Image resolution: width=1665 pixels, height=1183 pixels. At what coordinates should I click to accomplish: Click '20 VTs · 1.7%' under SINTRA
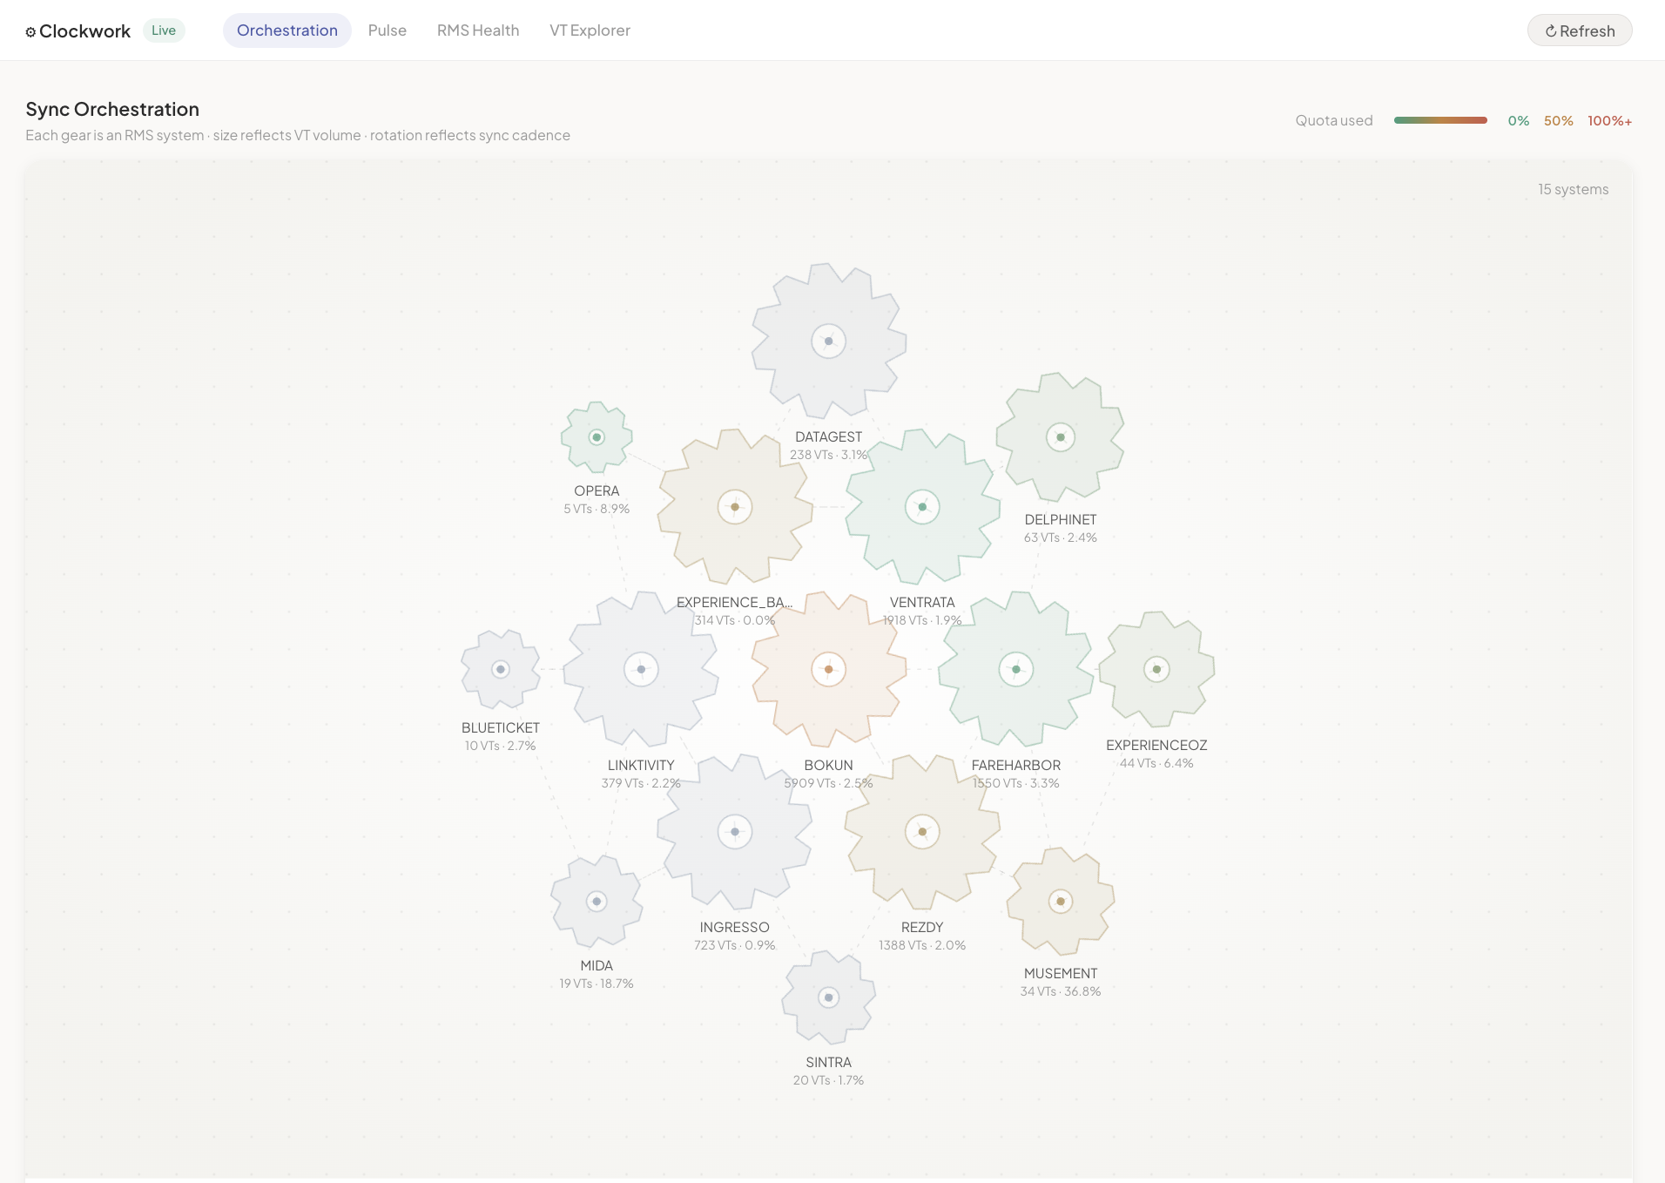point(829,1080)
